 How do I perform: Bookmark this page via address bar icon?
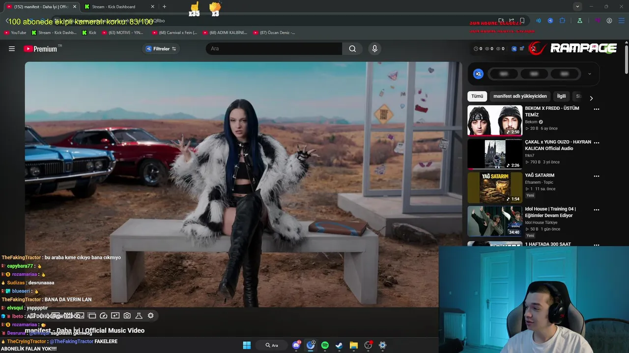(x=522, y=21)
